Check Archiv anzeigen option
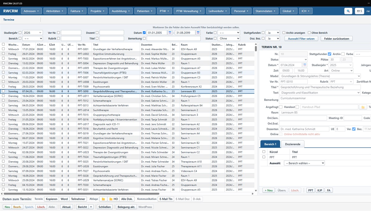This screenshot has width=371, height=211. tap(284, 33)
